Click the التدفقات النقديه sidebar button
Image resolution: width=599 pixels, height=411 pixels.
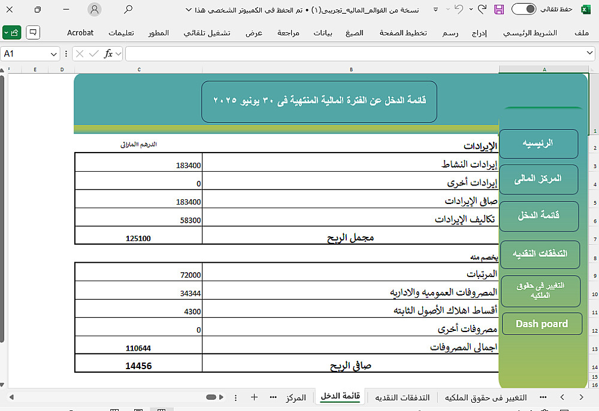pyautogui.click(x=540, y=254)
